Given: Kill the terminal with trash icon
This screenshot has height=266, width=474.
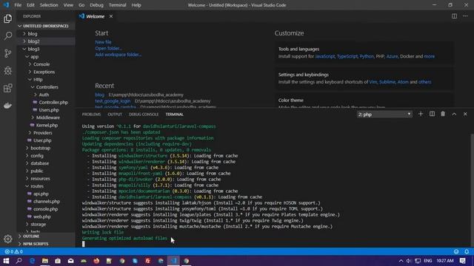Looking at the screenshot, I should [x=443, y=114].
